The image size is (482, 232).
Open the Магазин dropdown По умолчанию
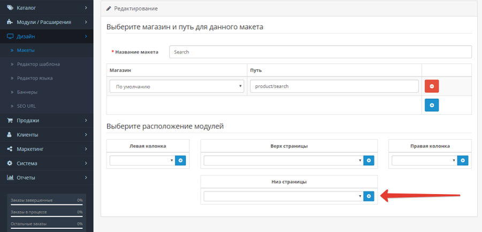pos(177,86)
